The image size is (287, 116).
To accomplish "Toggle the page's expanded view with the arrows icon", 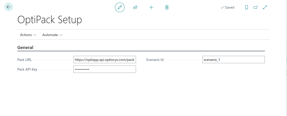I will [265, 7].
